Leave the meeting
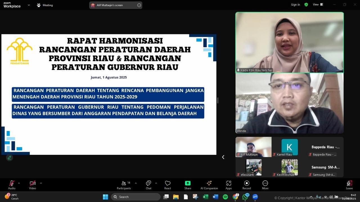 [x=349, y=184]
